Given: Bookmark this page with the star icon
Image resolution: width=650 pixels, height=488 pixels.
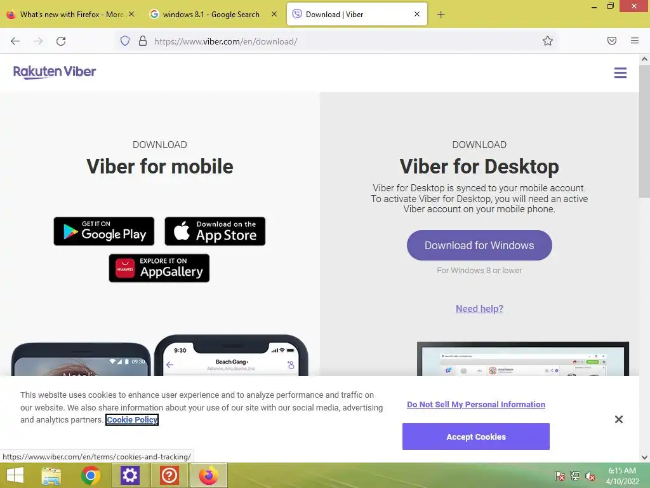Looking at the screenshot, I should [548, 41].
